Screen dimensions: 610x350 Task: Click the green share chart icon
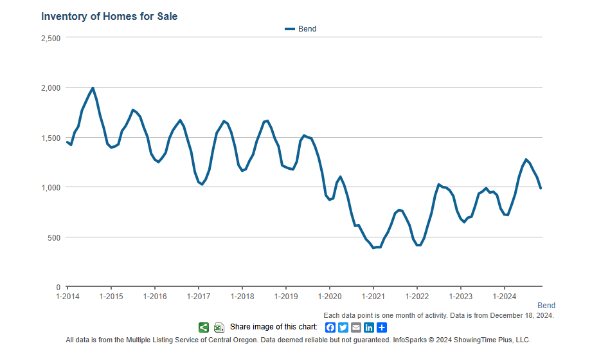coord(204,327)
